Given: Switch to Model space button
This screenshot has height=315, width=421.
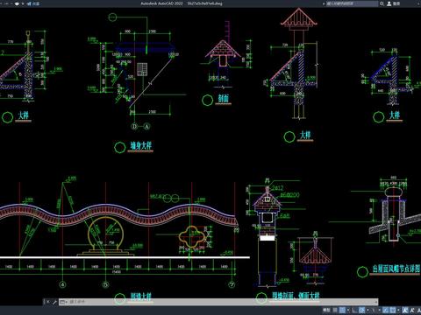Looking at the screenshot, I should click(x=326, y=310).
